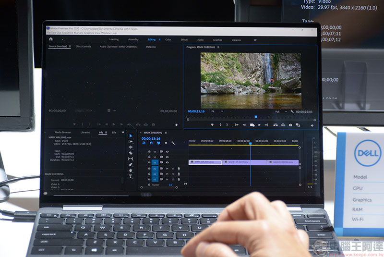Click Mark Out in Program monitor

click(227, 125)
